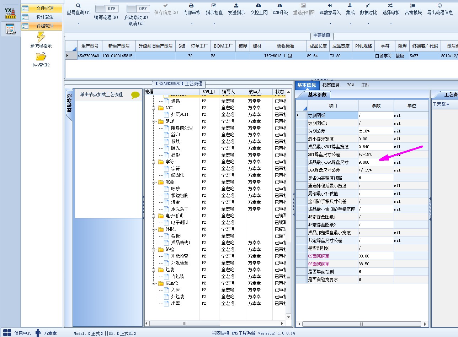This screenshot has height=337, width=458.
Task: Click the YX factory icon in left strip
Action: point(10,13)
